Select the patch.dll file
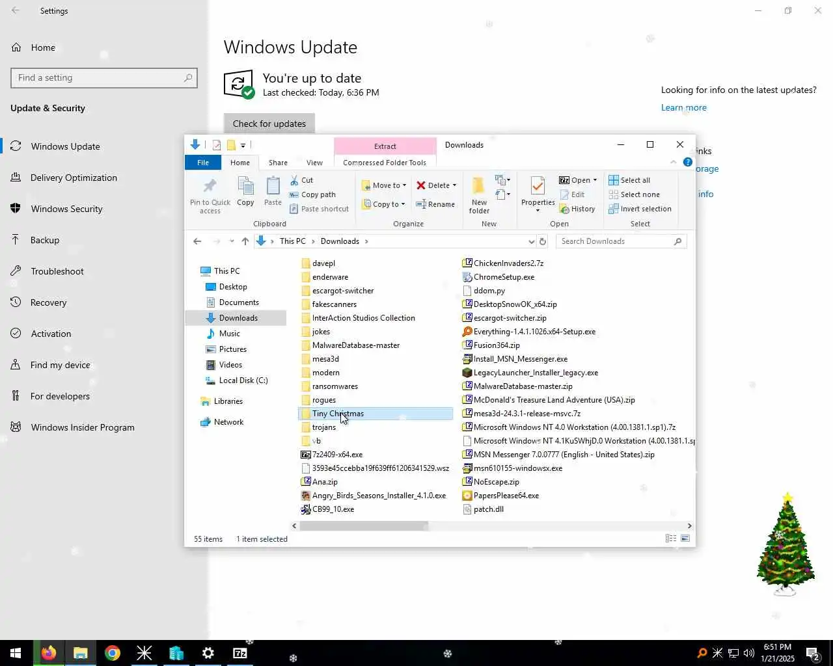Screen dimensions: 833x666 [x=489, y=509]
